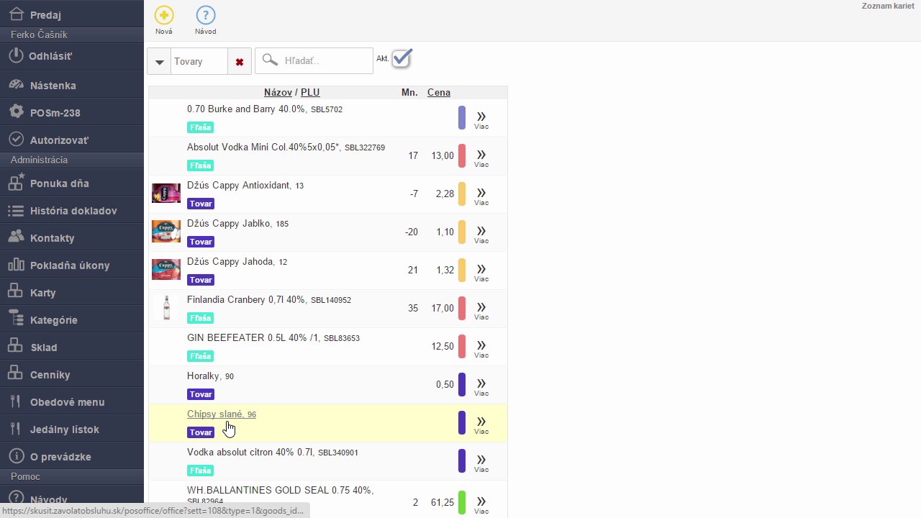Open Cenníky price lists
Image resolution: width=921 pixels, height=518 pixels.
pos(72,374)
